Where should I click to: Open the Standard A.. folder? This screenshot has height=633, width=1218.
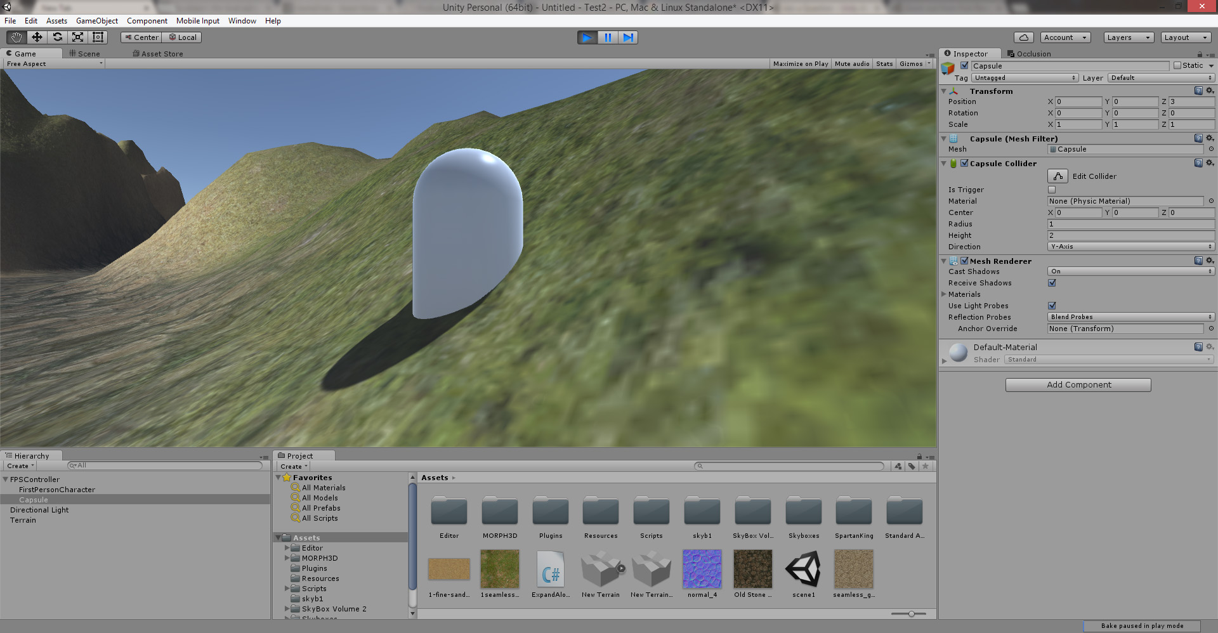pyautogui.click(x=905, y=511)
